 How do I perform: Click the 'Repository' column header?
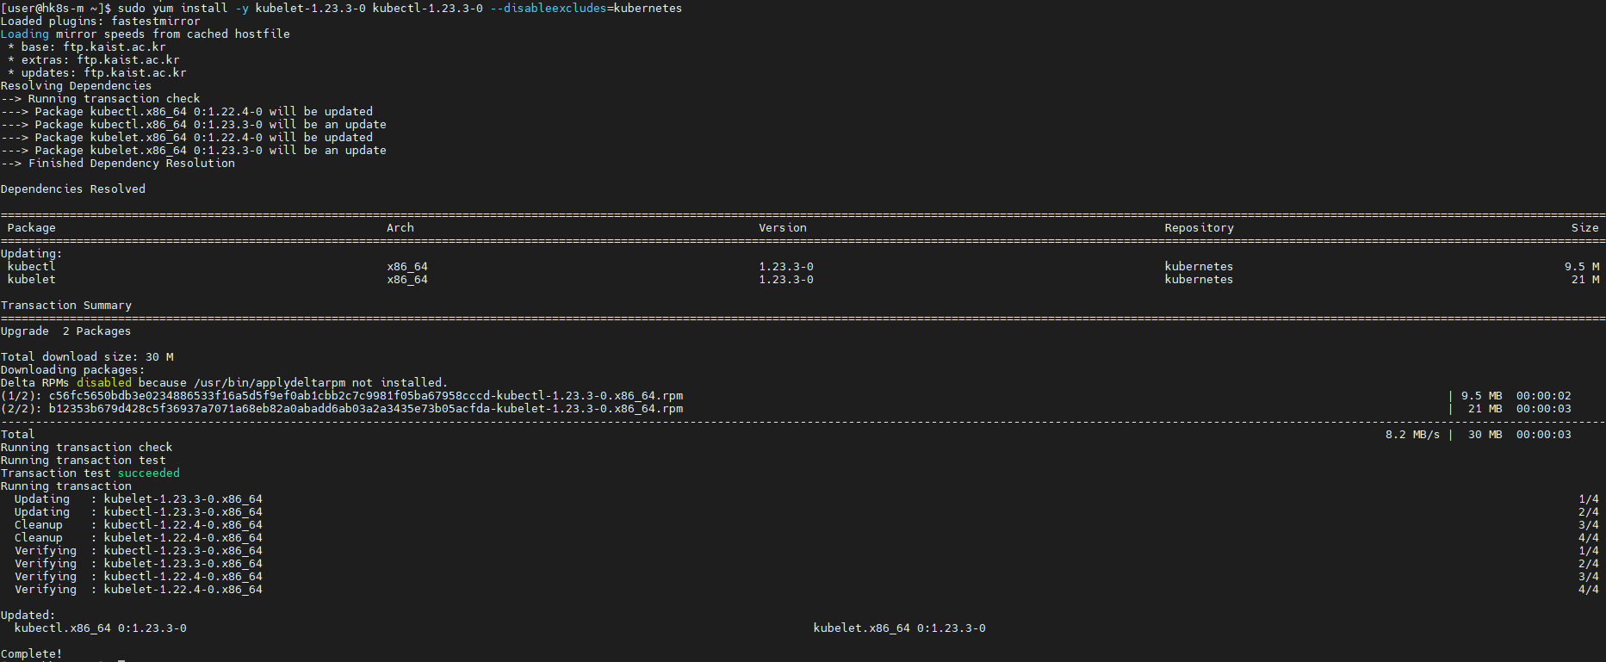coord(1200,228)
